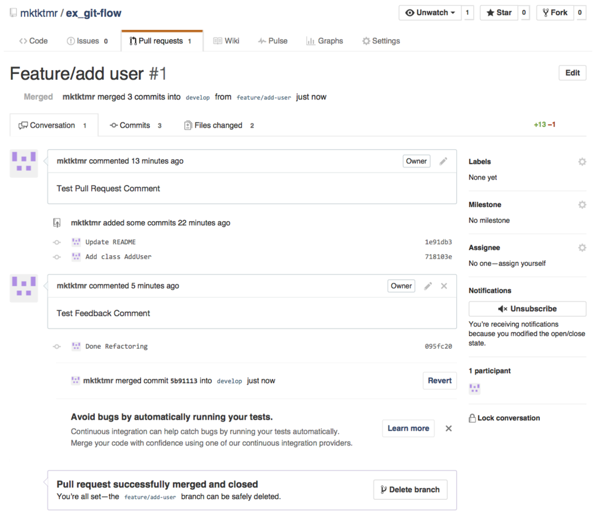Click assign yourself link under Assignee
The height and width of the screenshot is (518, 599).
click(x=522, y=263)
